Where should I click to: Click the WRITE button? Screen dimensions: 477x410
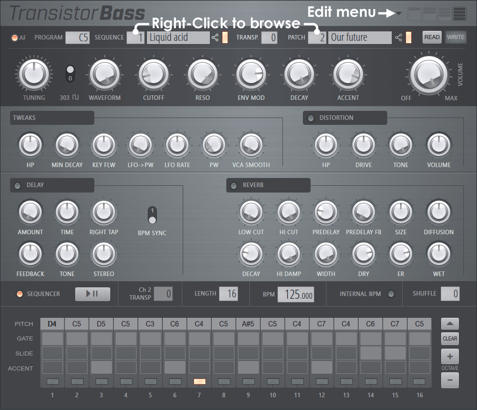tap(456, 37)
